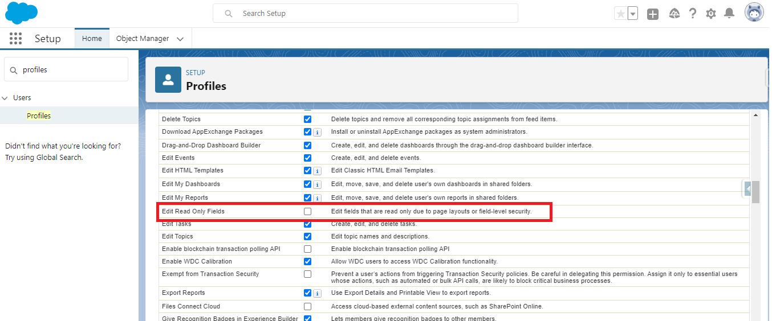Image resolution: width=772 pixels, height=321 pixels.
Task: Enable blockchain transaction polling API checkbox
Action: pyautogui.click(x=308, y=249)
